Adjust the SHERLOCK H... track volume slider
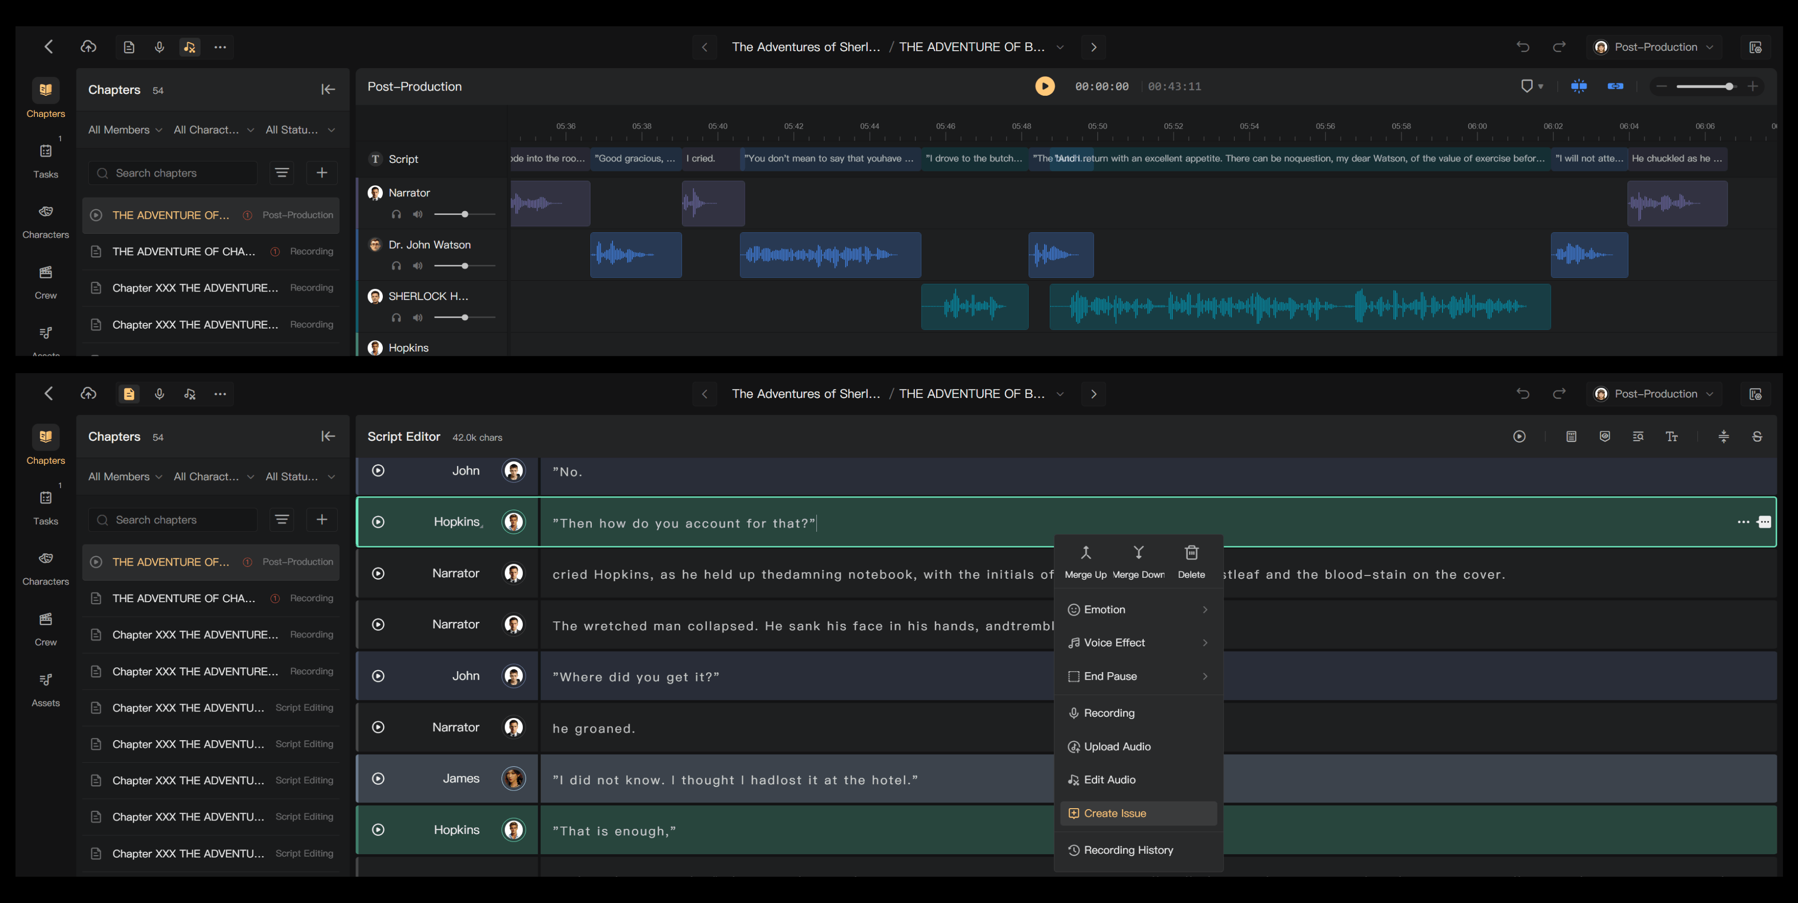The image size is (1798, 903). (x=465, y=317)
